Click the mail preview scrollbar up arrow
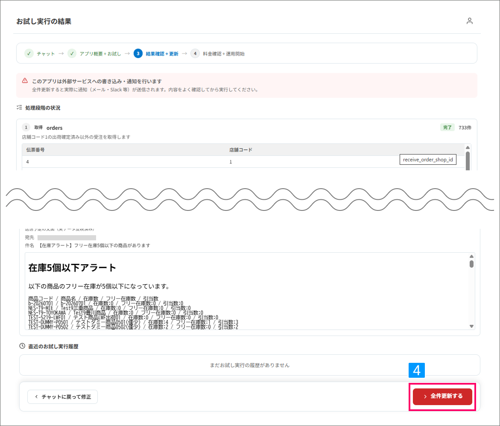500x426 pixels. [x=472, y=257]
